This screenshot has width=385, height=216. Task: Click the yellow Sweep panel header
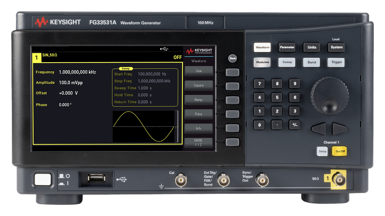[x=126, y=69]
